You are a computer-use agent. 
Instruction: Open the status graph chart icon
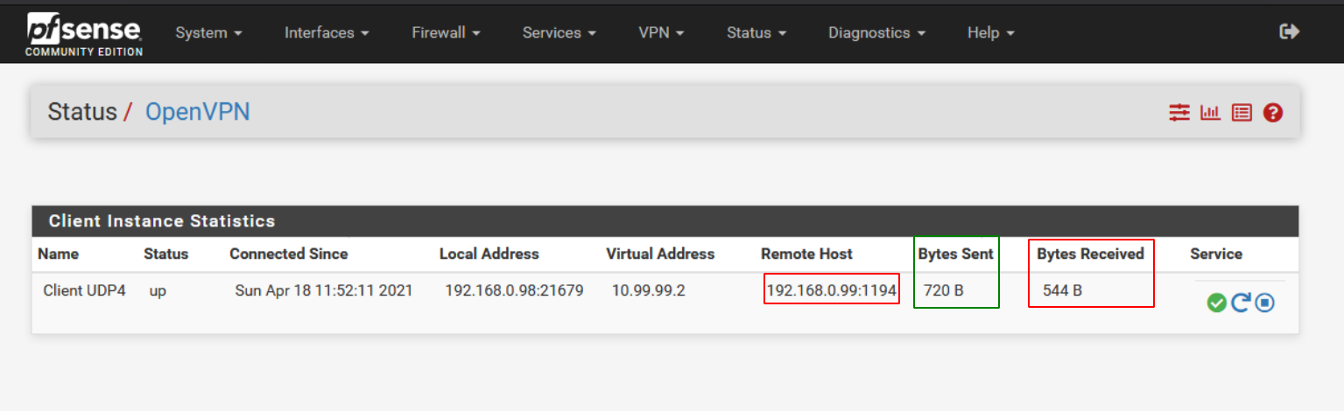point(1210,113)
